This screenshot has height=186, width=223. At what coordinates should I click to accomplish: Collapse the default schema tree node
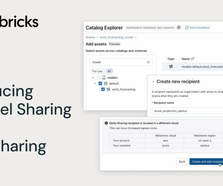[95, 83]
